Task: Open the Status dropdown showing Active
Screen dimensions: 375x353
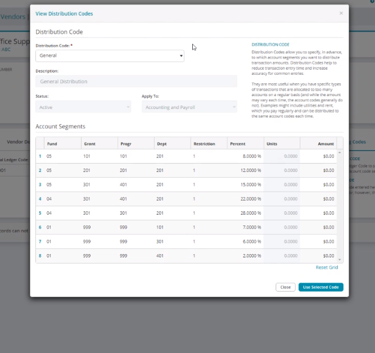Action: [83, 107]
